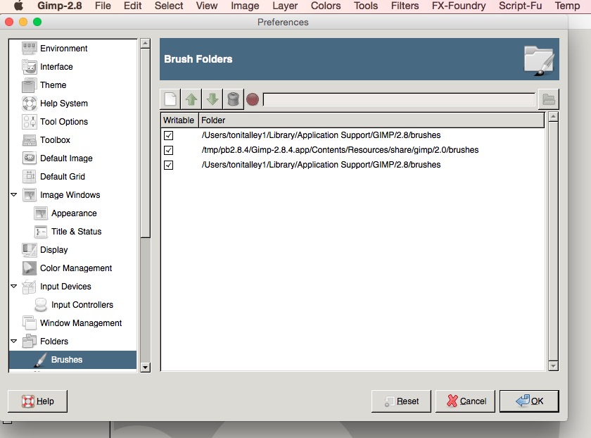Open the Filters menu

(405, 6)
